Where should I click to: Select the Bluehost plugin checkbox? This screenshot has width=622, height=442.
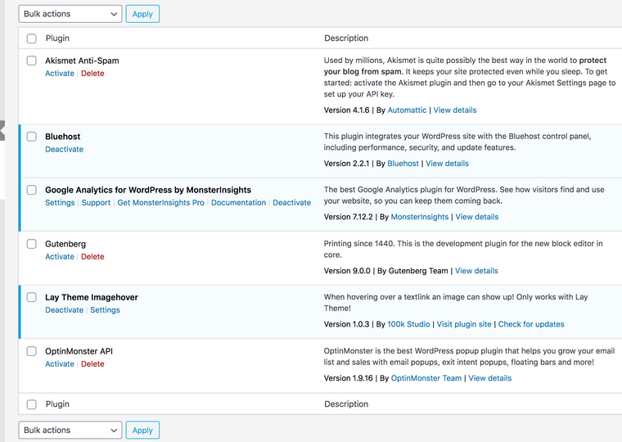pos(32,137)
